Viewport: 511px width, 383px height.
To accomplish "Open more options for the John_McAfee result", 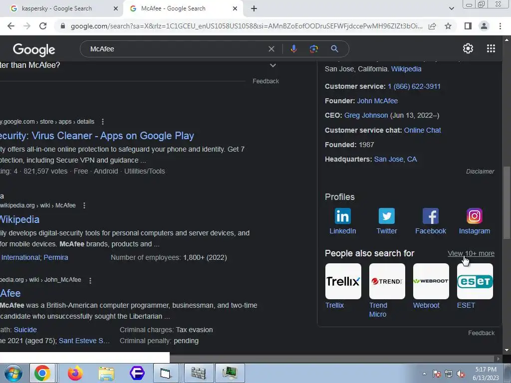I will (x=90, y=280).
